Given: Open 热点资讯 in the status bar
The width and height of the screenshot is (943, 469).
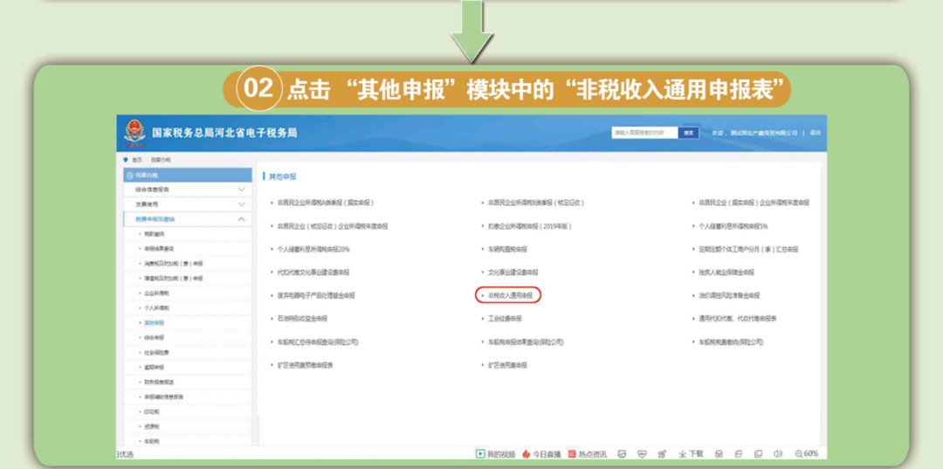Looking at the screenshot, I should coord(587,454).
